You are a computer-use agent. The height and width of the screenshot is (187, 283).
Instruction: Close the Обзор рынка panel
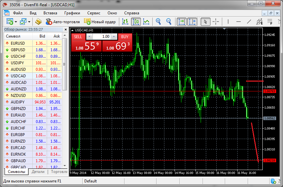66,29
